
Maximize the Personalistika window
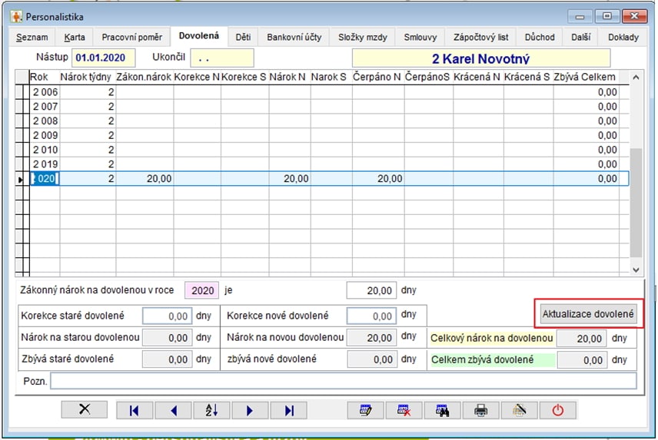click(x=606, y=16)
